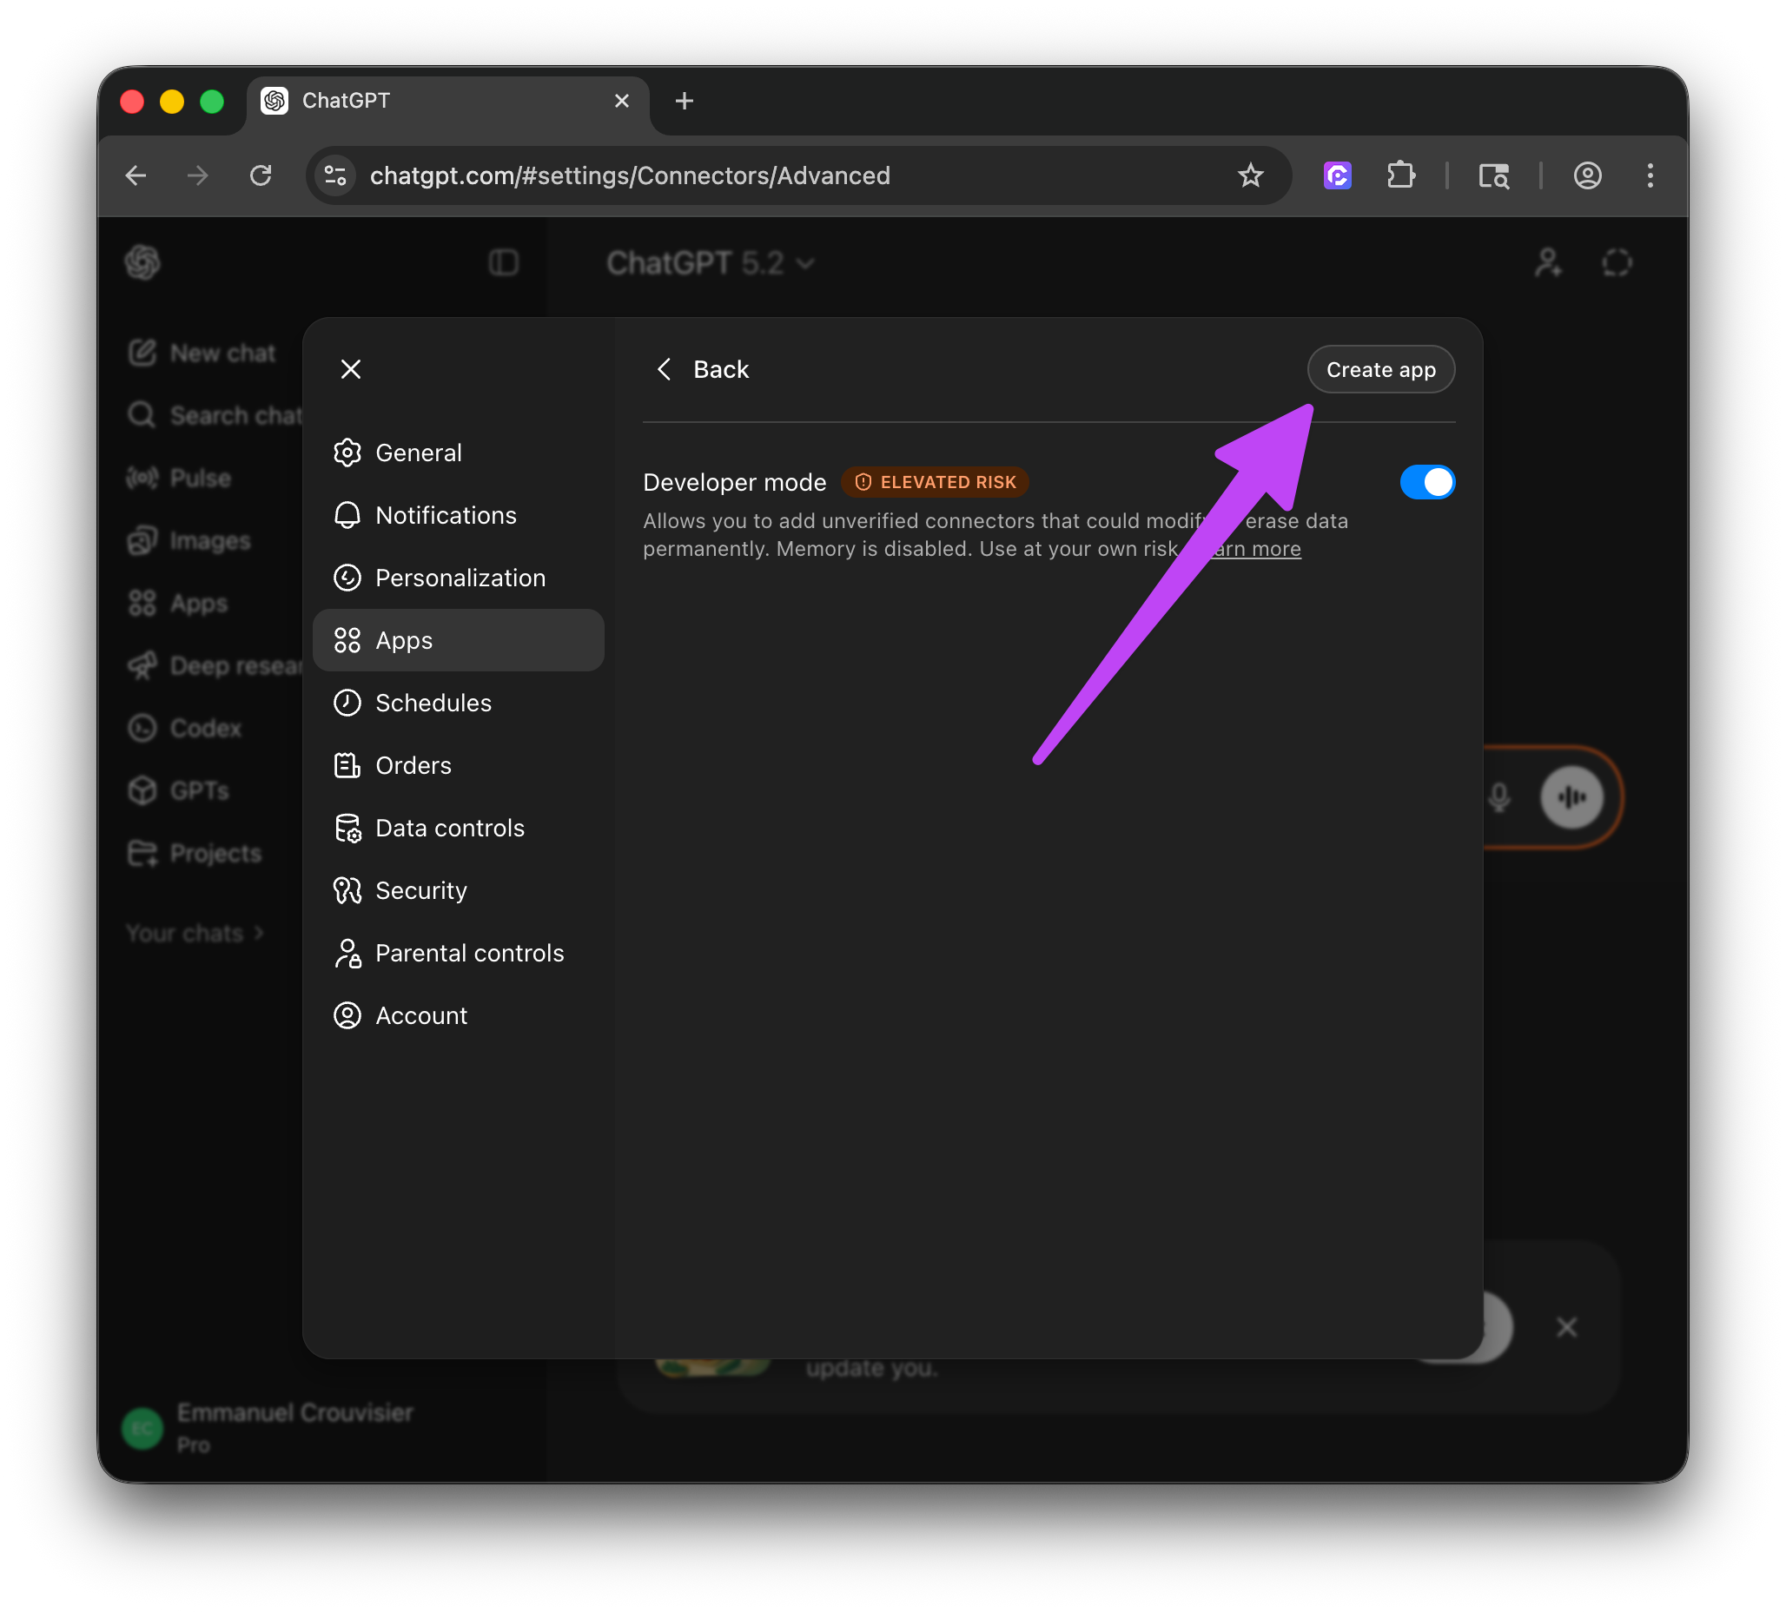Go back using the Back chevron
This screenshot has height=1612, width=1786.
click(x=665, y=369)
